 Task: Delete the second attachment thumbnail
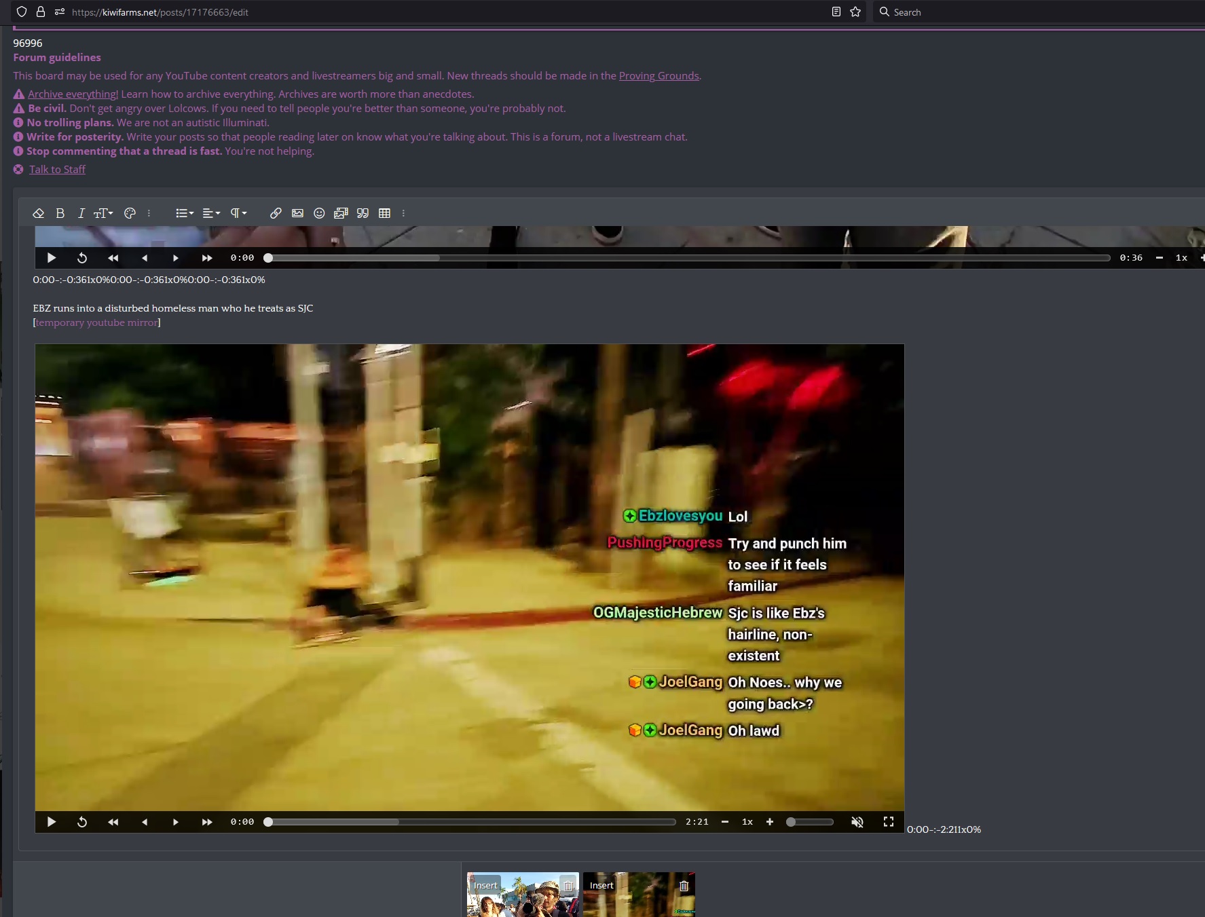[684, 886]
